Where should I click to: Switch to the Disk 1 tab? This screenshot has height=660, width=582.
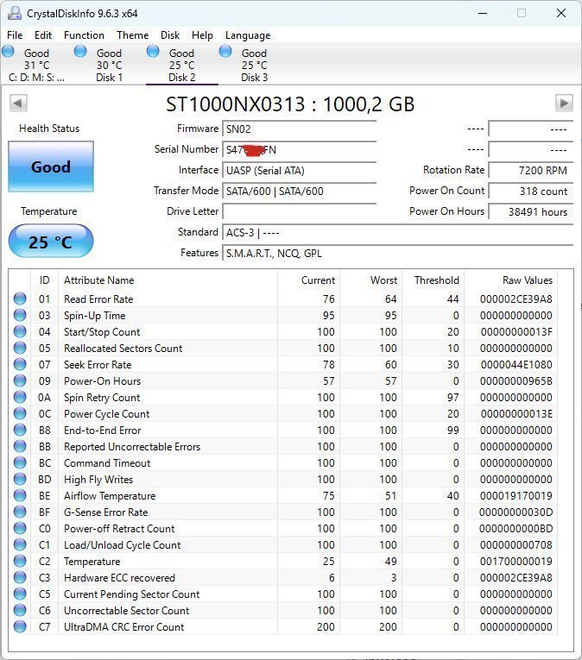pyautogui.click(x=109, y=65)
